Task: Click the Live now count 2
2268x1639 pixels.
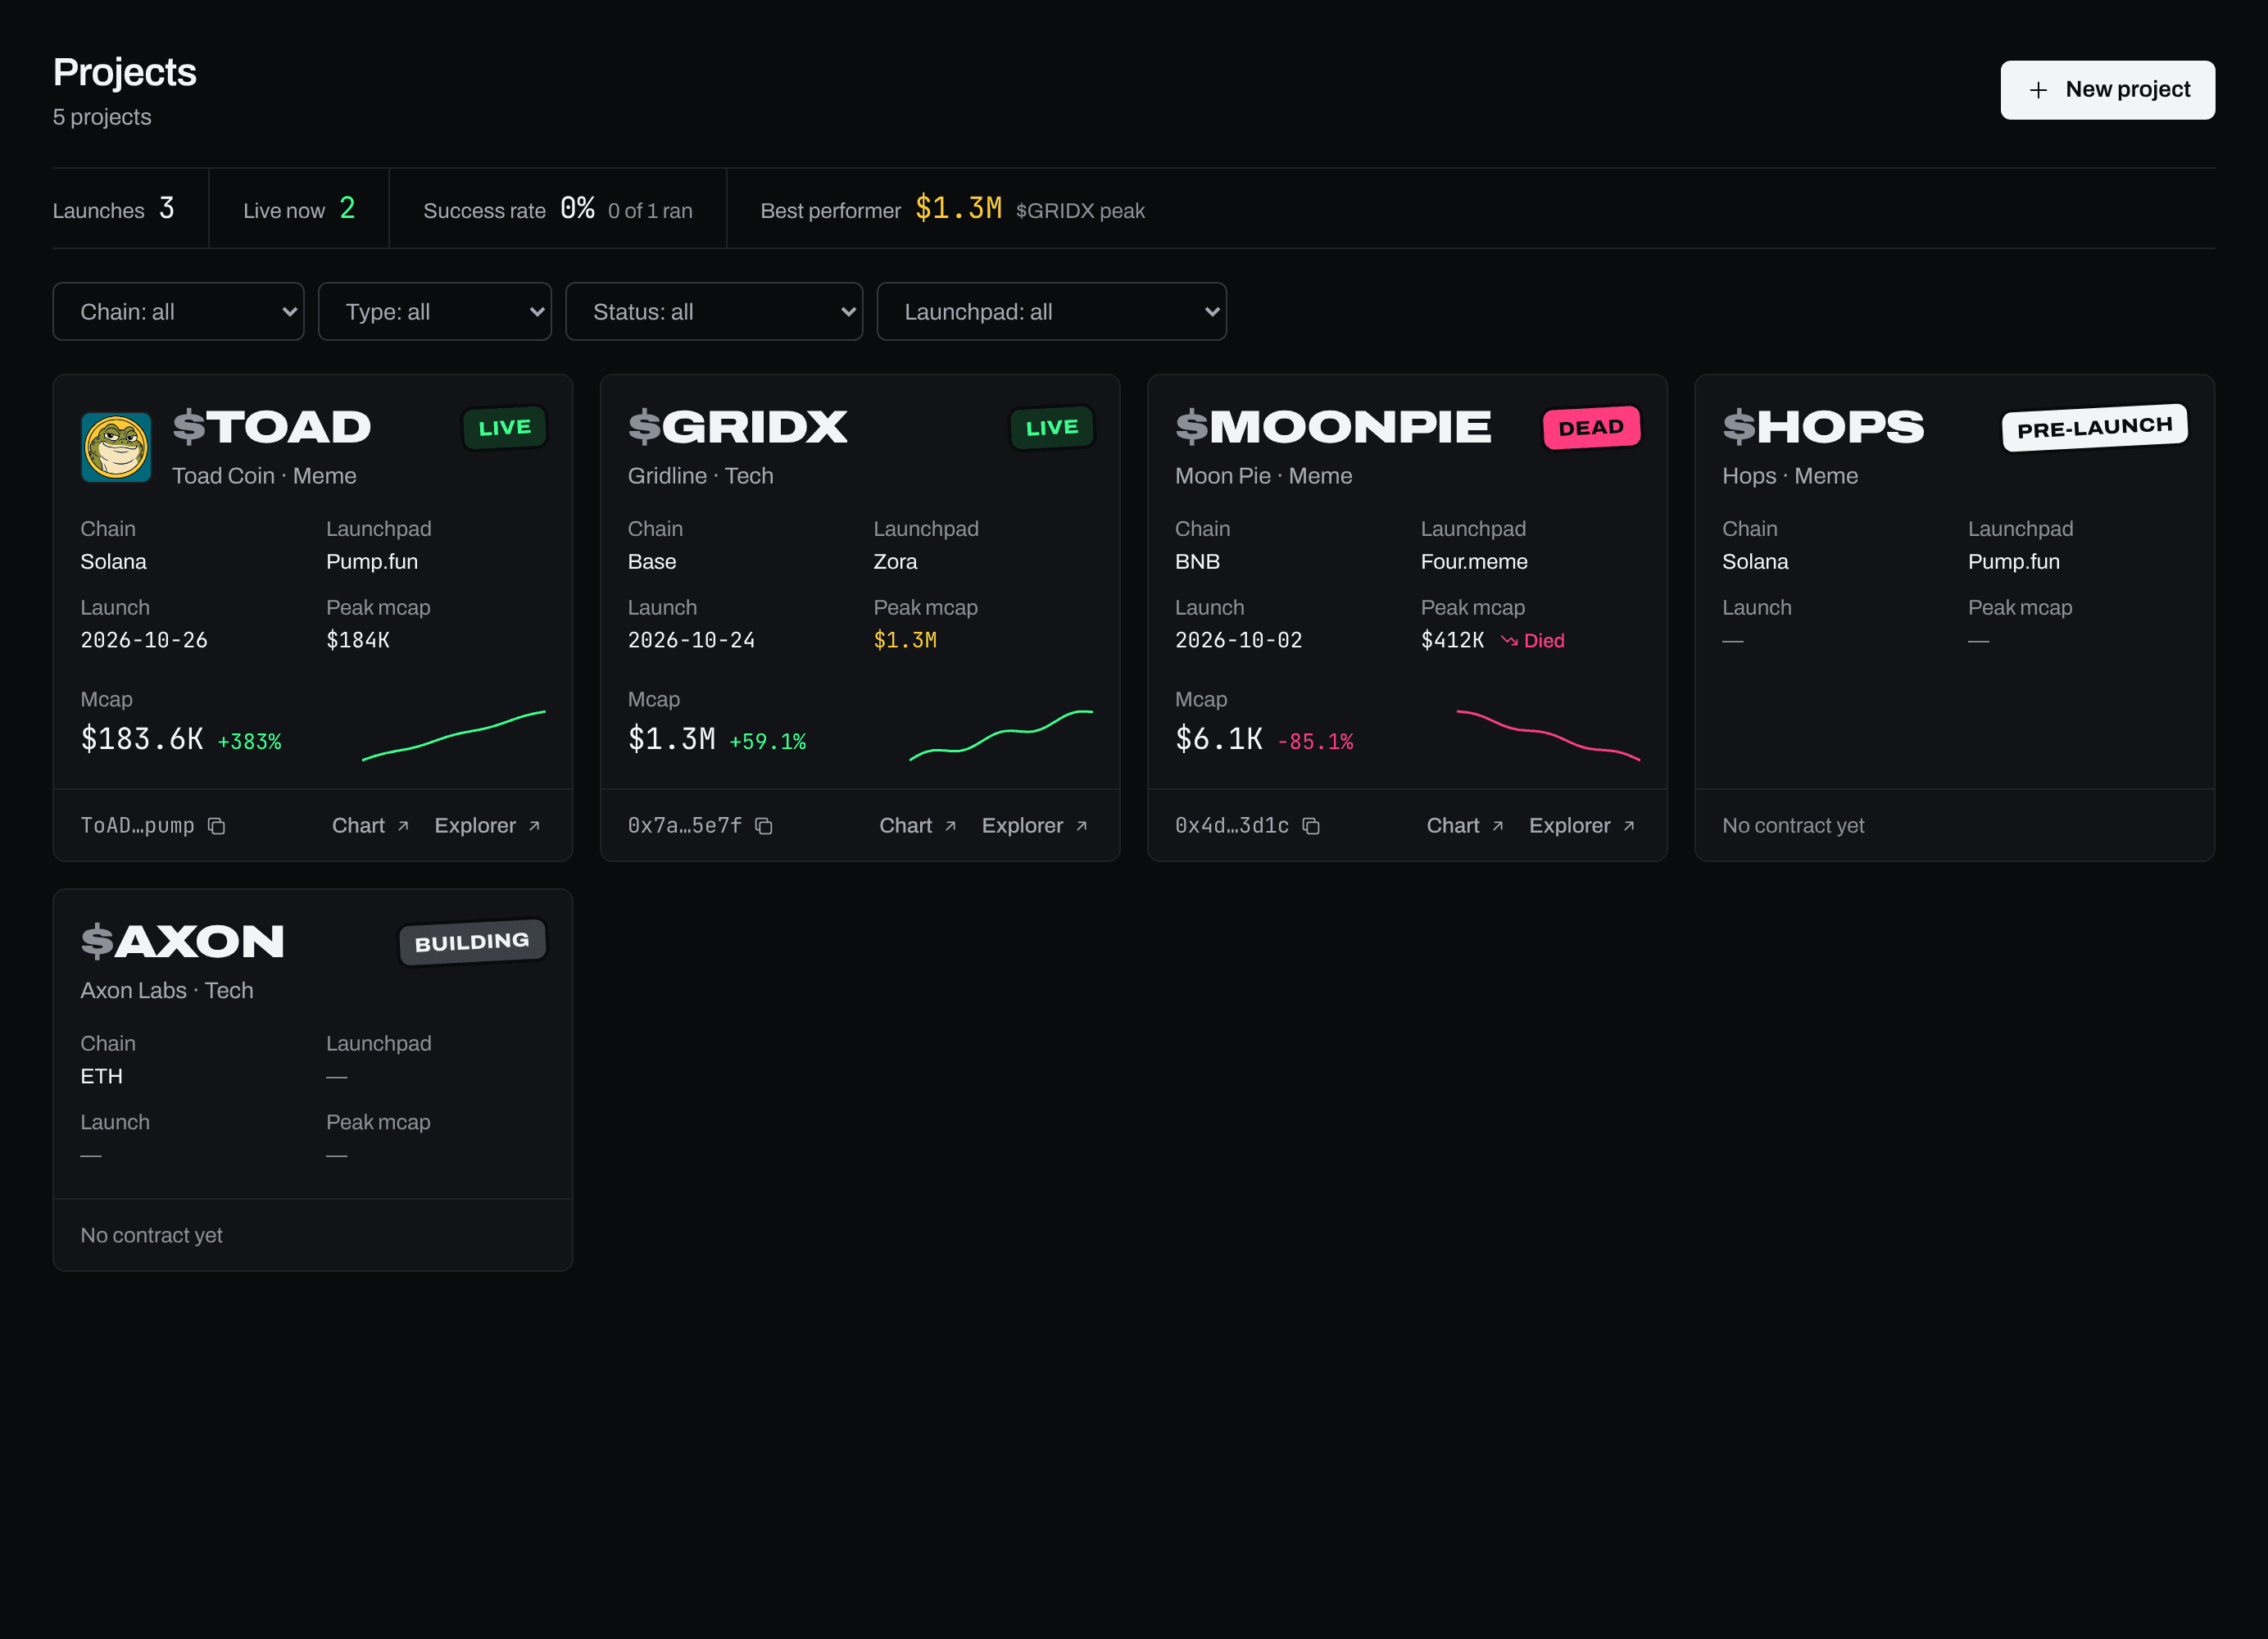Action: (x=347, y=208)
